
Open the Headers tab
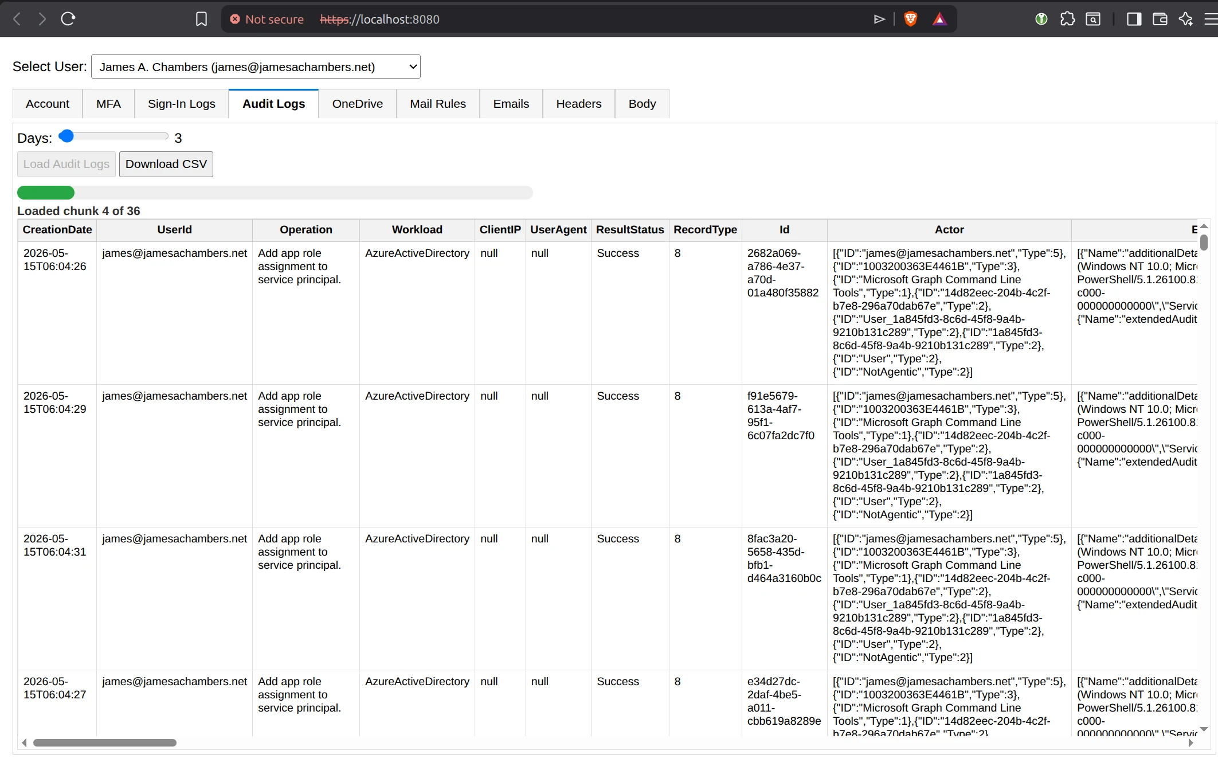(x=579, y=104)
